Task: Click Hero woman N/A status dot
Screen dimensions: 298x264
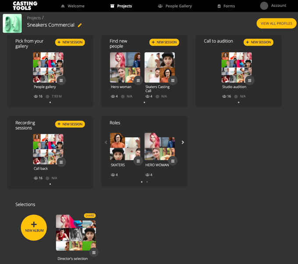Action: (123, 96)
